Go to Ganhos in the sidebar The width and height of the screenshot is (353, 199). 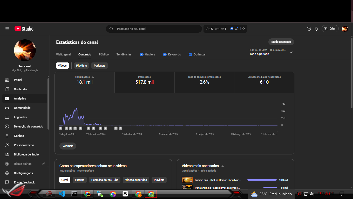click(19, 136)
